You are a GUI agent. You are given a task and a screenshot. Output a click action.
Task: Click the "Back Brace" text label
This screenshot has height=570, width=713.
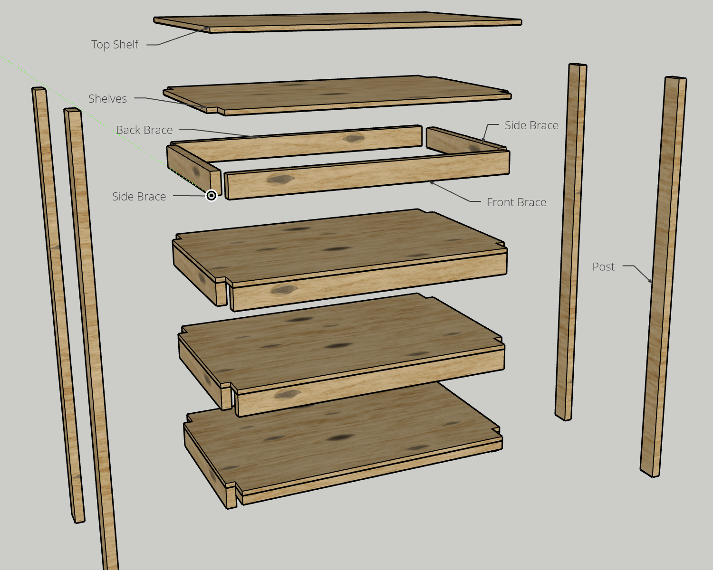click(x=144, y=130)
